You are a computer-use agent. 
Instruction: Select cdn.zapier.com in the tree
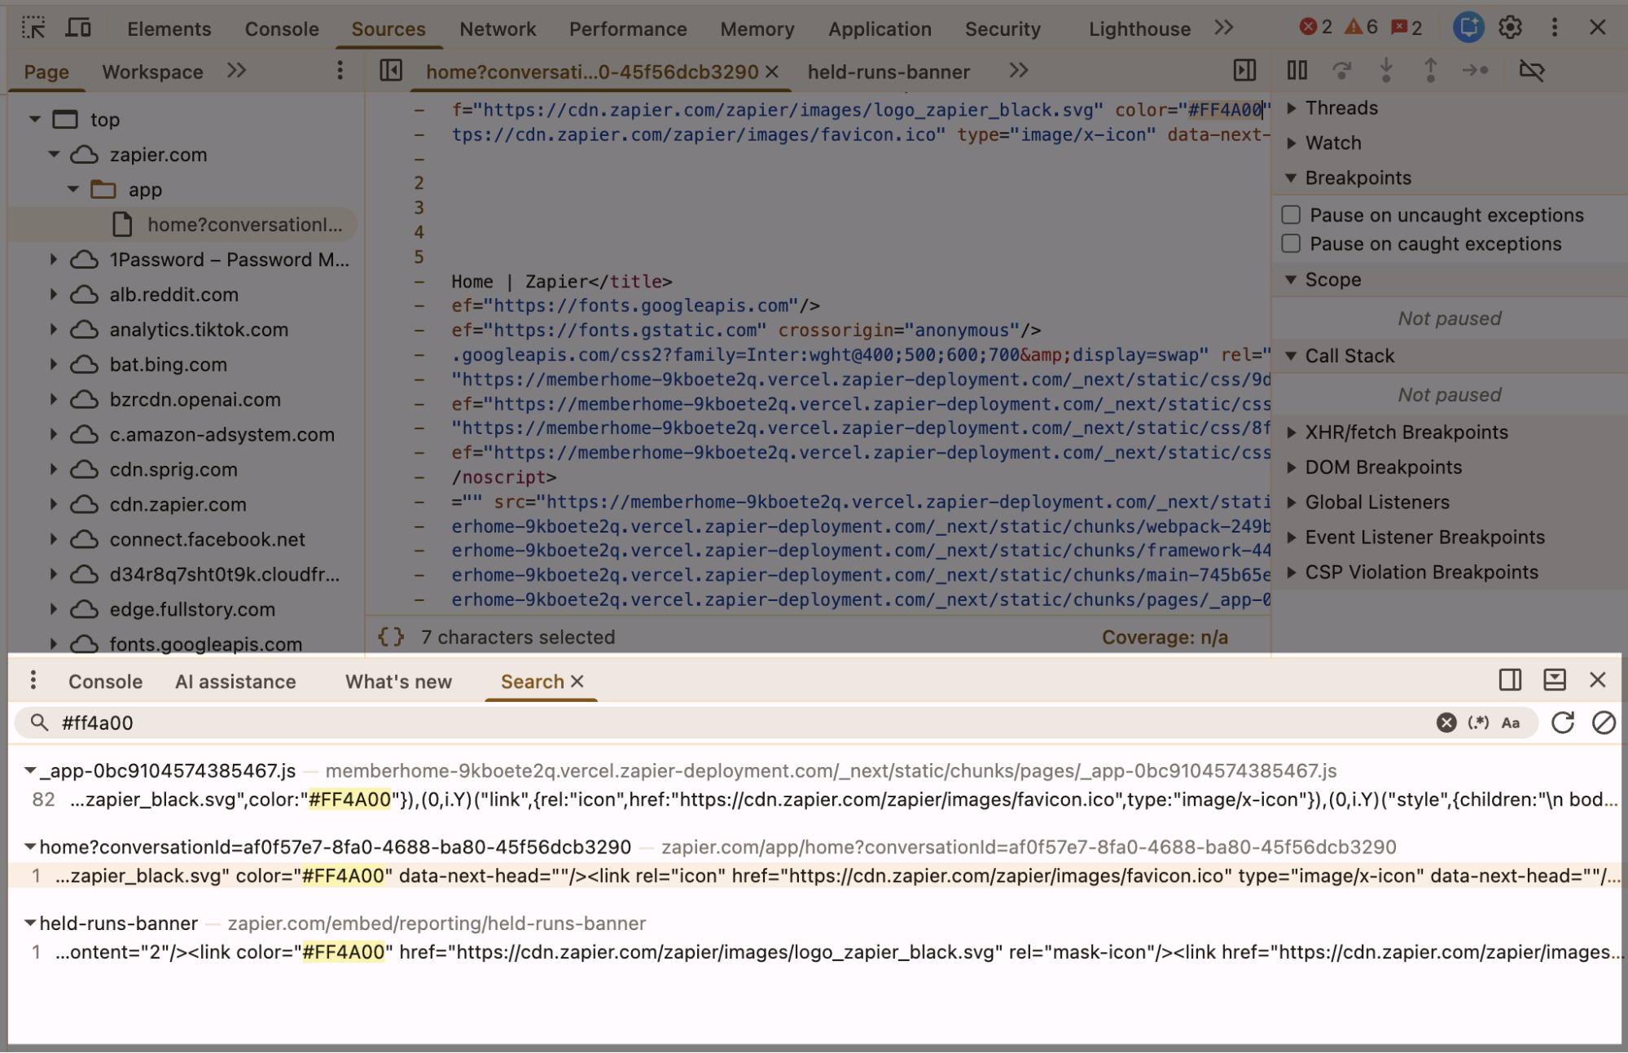click(178, 504)
